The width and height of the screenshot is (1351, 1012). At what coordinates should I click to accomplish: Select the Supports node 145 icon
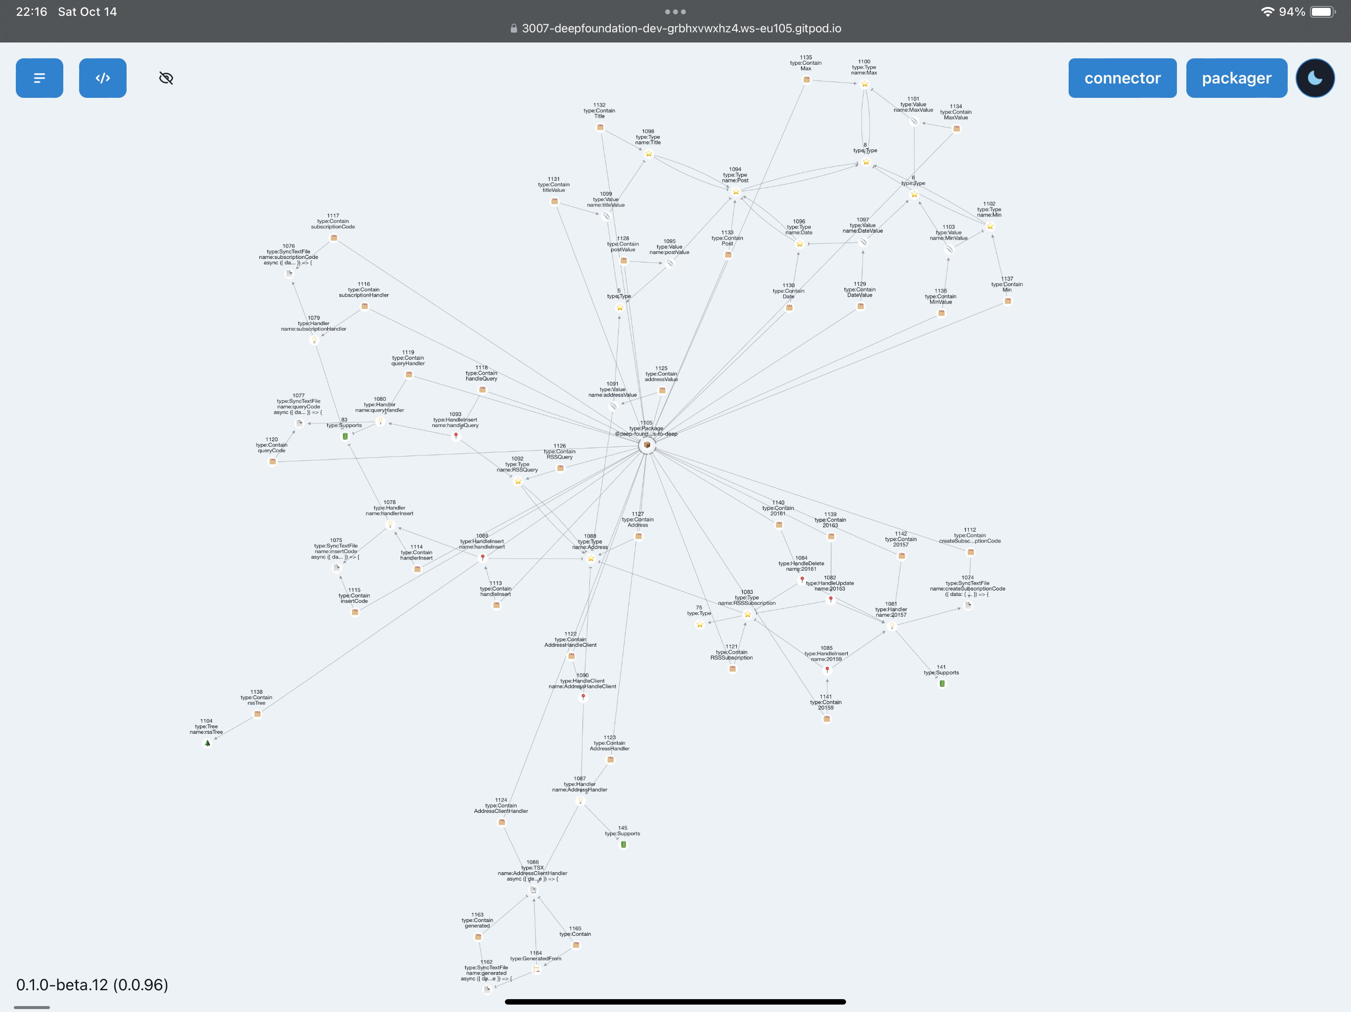coord(623,845)
